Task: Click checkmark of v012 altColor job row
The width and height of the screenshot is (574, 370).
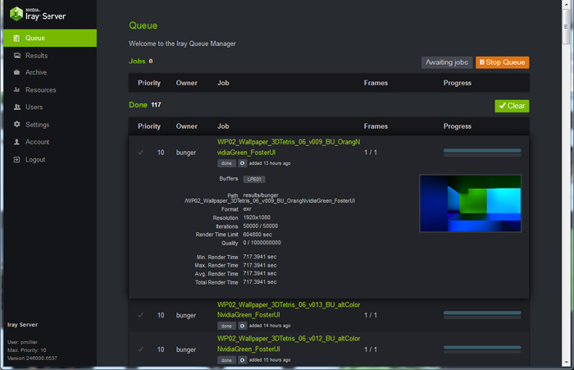Action: point(140,349)
